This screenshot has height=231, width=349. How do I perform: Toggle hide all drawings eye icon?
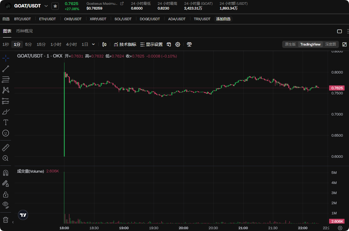6,205
